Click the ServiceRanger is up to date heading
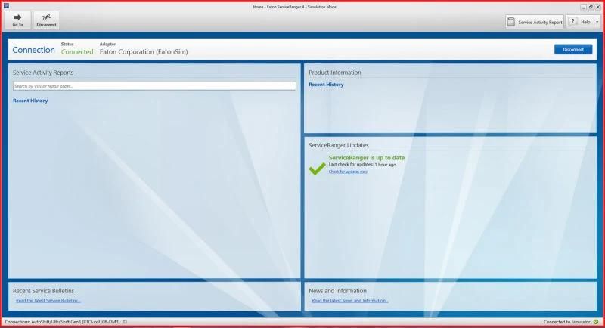605x328 pixels. tap(367, 158)
